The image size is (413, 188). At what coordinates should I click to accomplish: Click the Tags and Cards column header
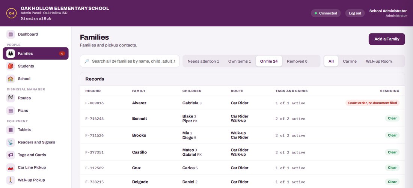pyautogui.click(x=292, y=91)
